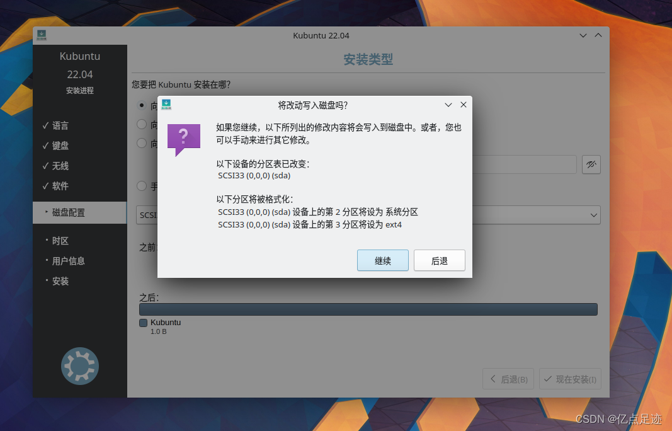Click the 'SCSI33 (0,0,0) (sda)' device line
Image resolution: width=672 pixels, height=431 pixels.
(x=254, y=175)
